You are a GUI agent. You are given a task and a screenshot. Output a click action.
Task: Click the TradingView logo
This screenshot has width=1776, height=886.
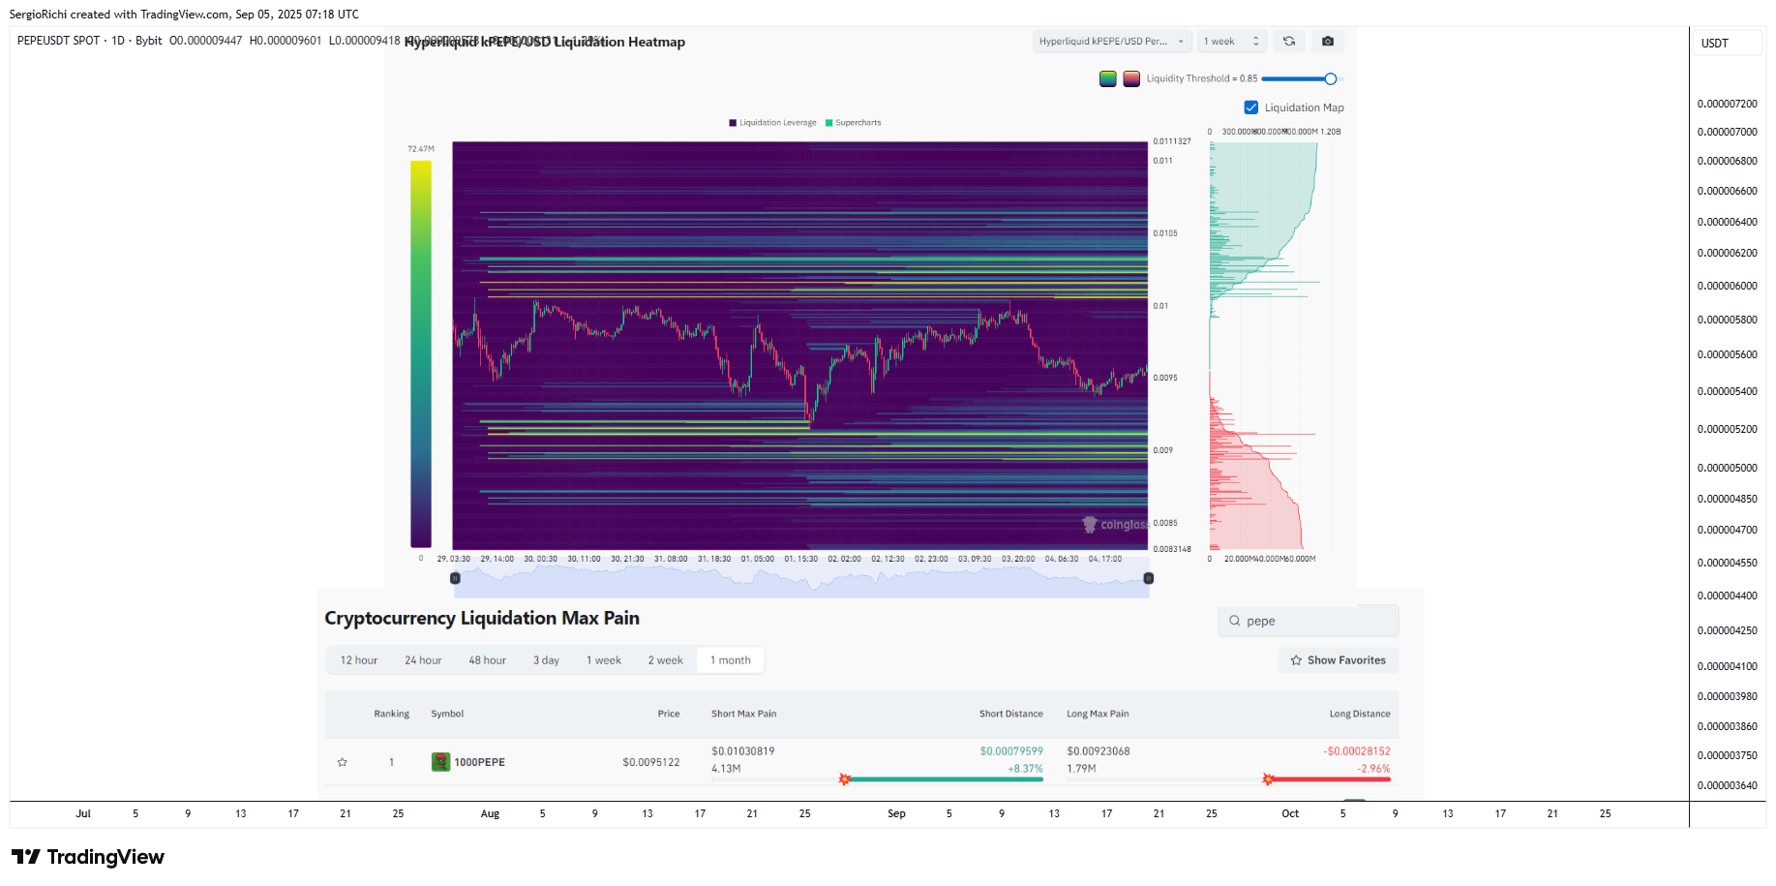pyautogui.click(x=88, y=857)
